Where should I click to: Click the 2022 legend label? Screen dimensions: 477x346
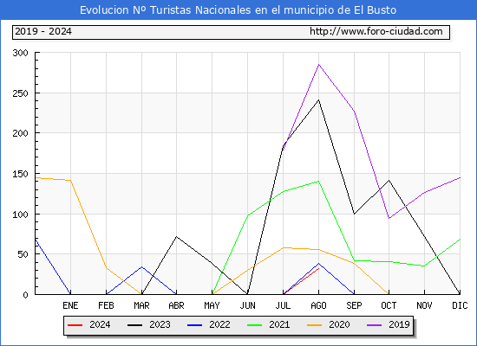pos(219,324)
